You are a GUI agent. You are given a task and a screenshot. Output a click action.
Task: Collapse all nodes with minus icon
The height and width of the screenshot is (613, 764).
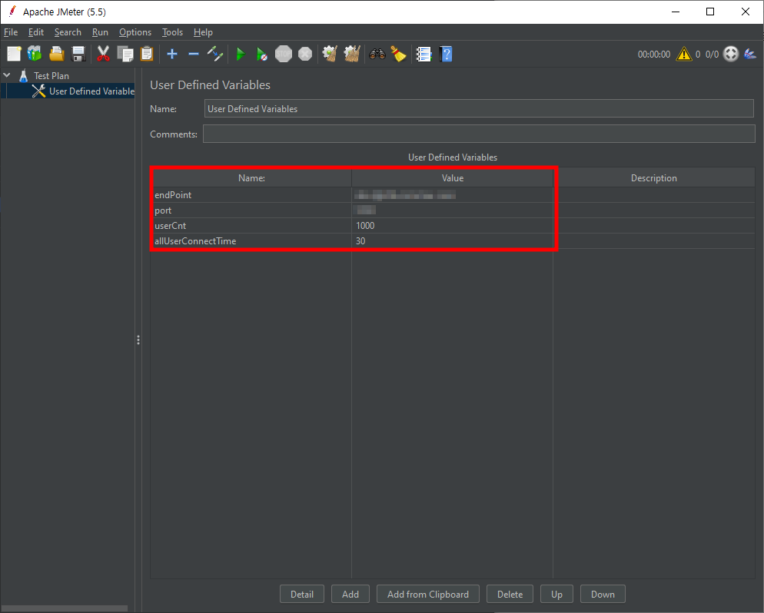coord(194,54)
